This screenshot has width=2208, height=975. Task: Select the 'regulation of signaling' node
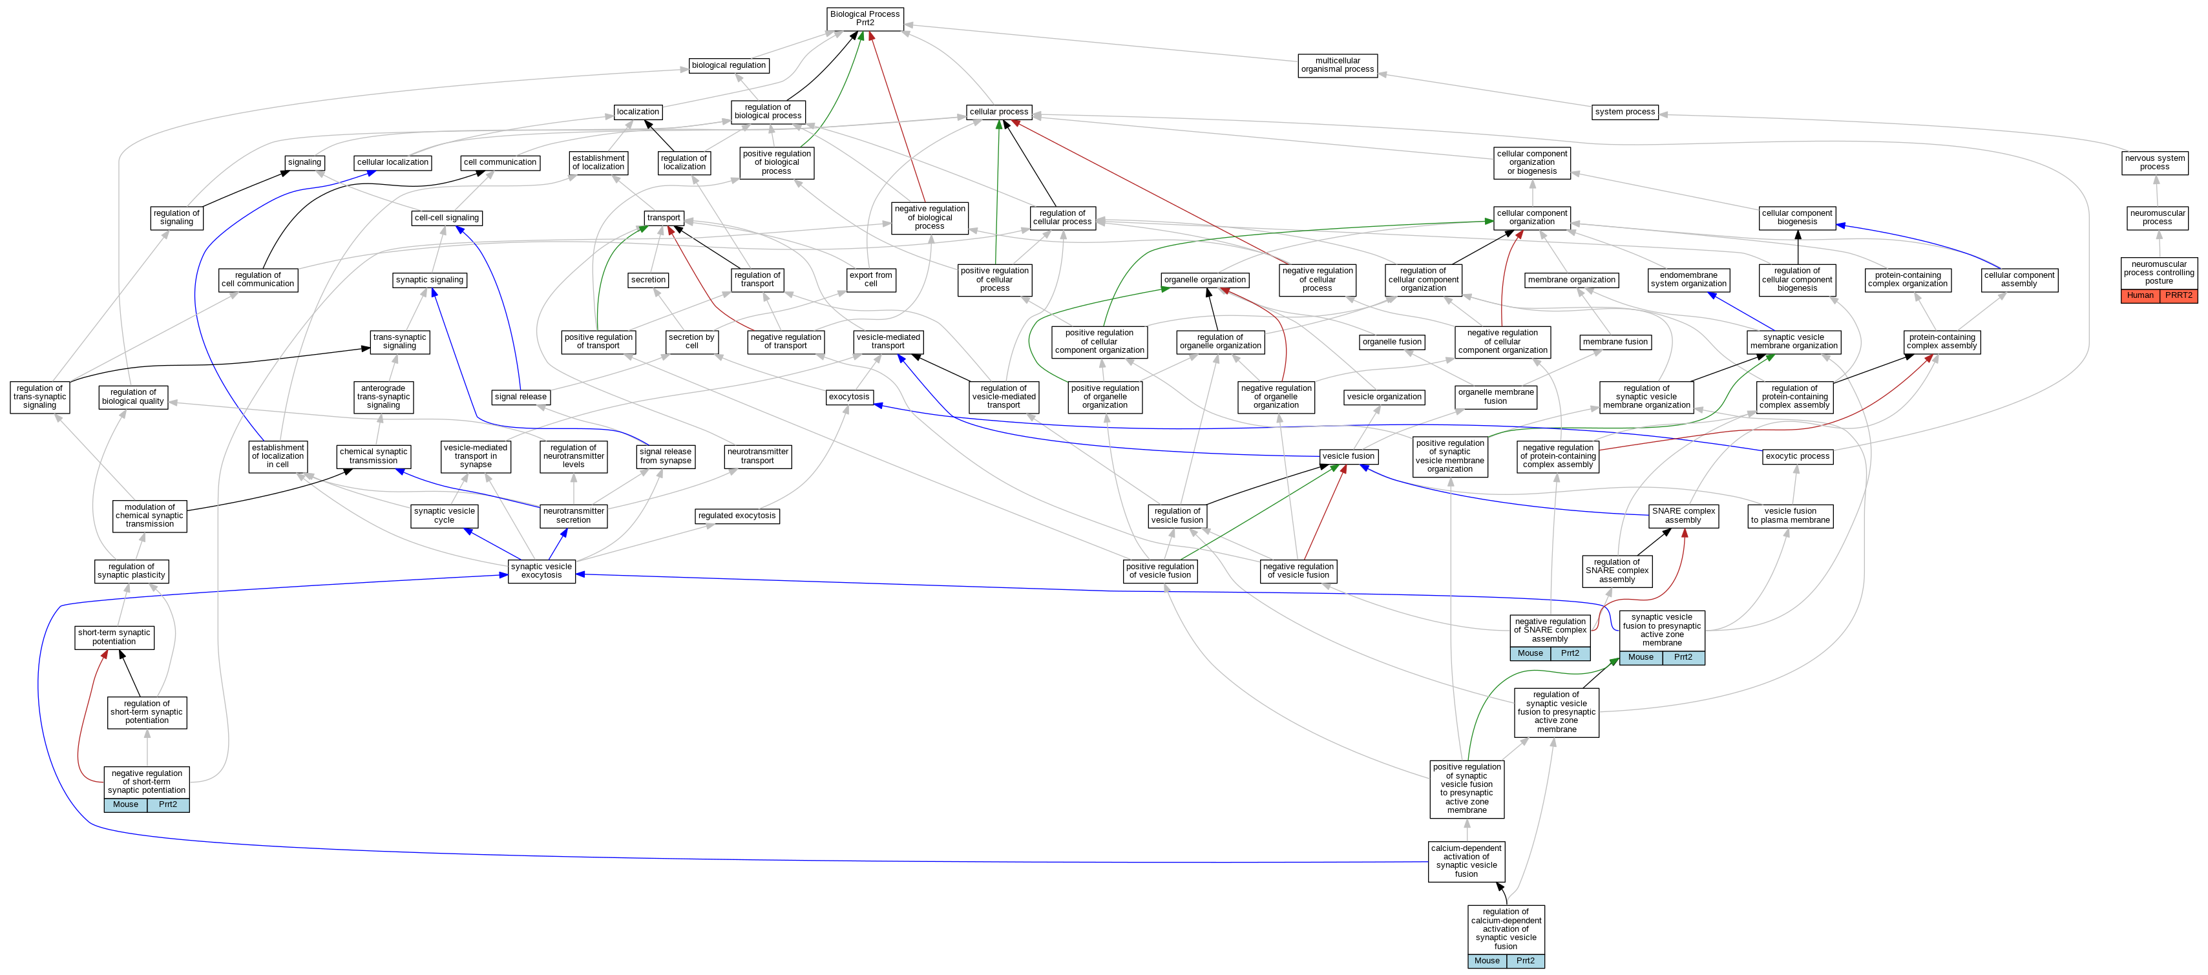click(176, 218)
